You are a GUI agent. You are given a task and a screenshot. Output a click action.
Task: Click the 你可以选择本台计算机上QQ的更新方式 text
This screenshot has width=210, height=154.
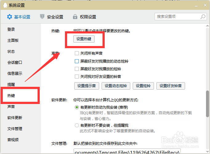click(x=106, y=100)
